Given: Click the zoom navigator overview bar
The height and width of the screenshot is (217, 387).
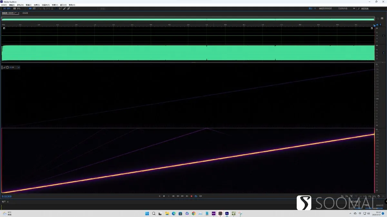Looking at the screenshot, I should tap(188, 19).
